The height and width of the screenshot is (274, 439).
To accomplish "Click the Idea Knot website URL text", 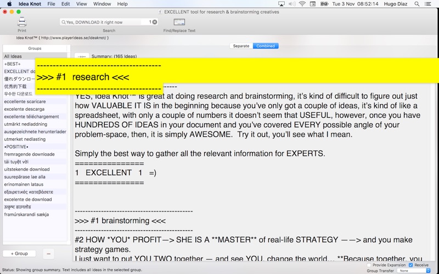I will [63, 38].
